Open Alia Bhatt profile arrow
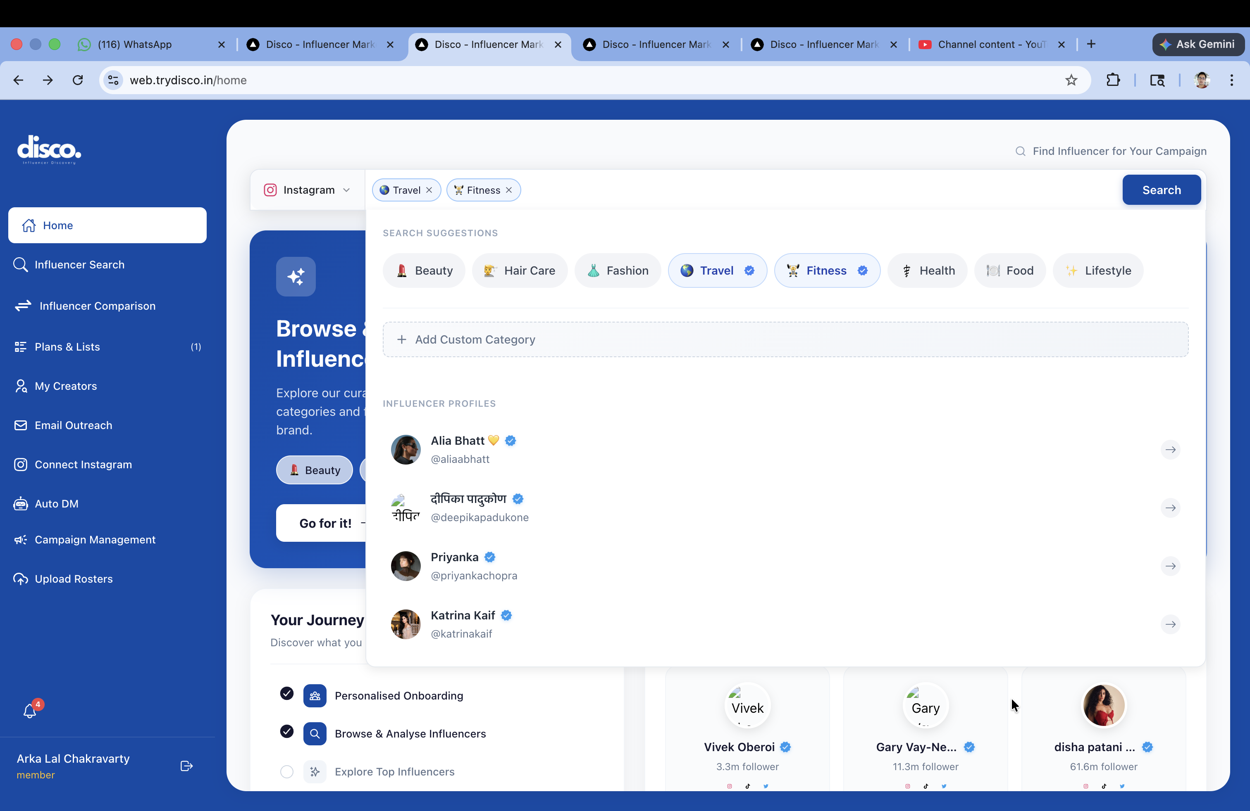The width and height of the screenshot is (1250, 811). (1170, 450)
